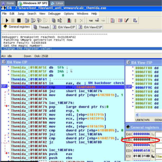The width and height of the screenshot is (162, 162).
Task: Click the EDX register value 00005658
Action: pyautogui.click(x=142, y=151)
